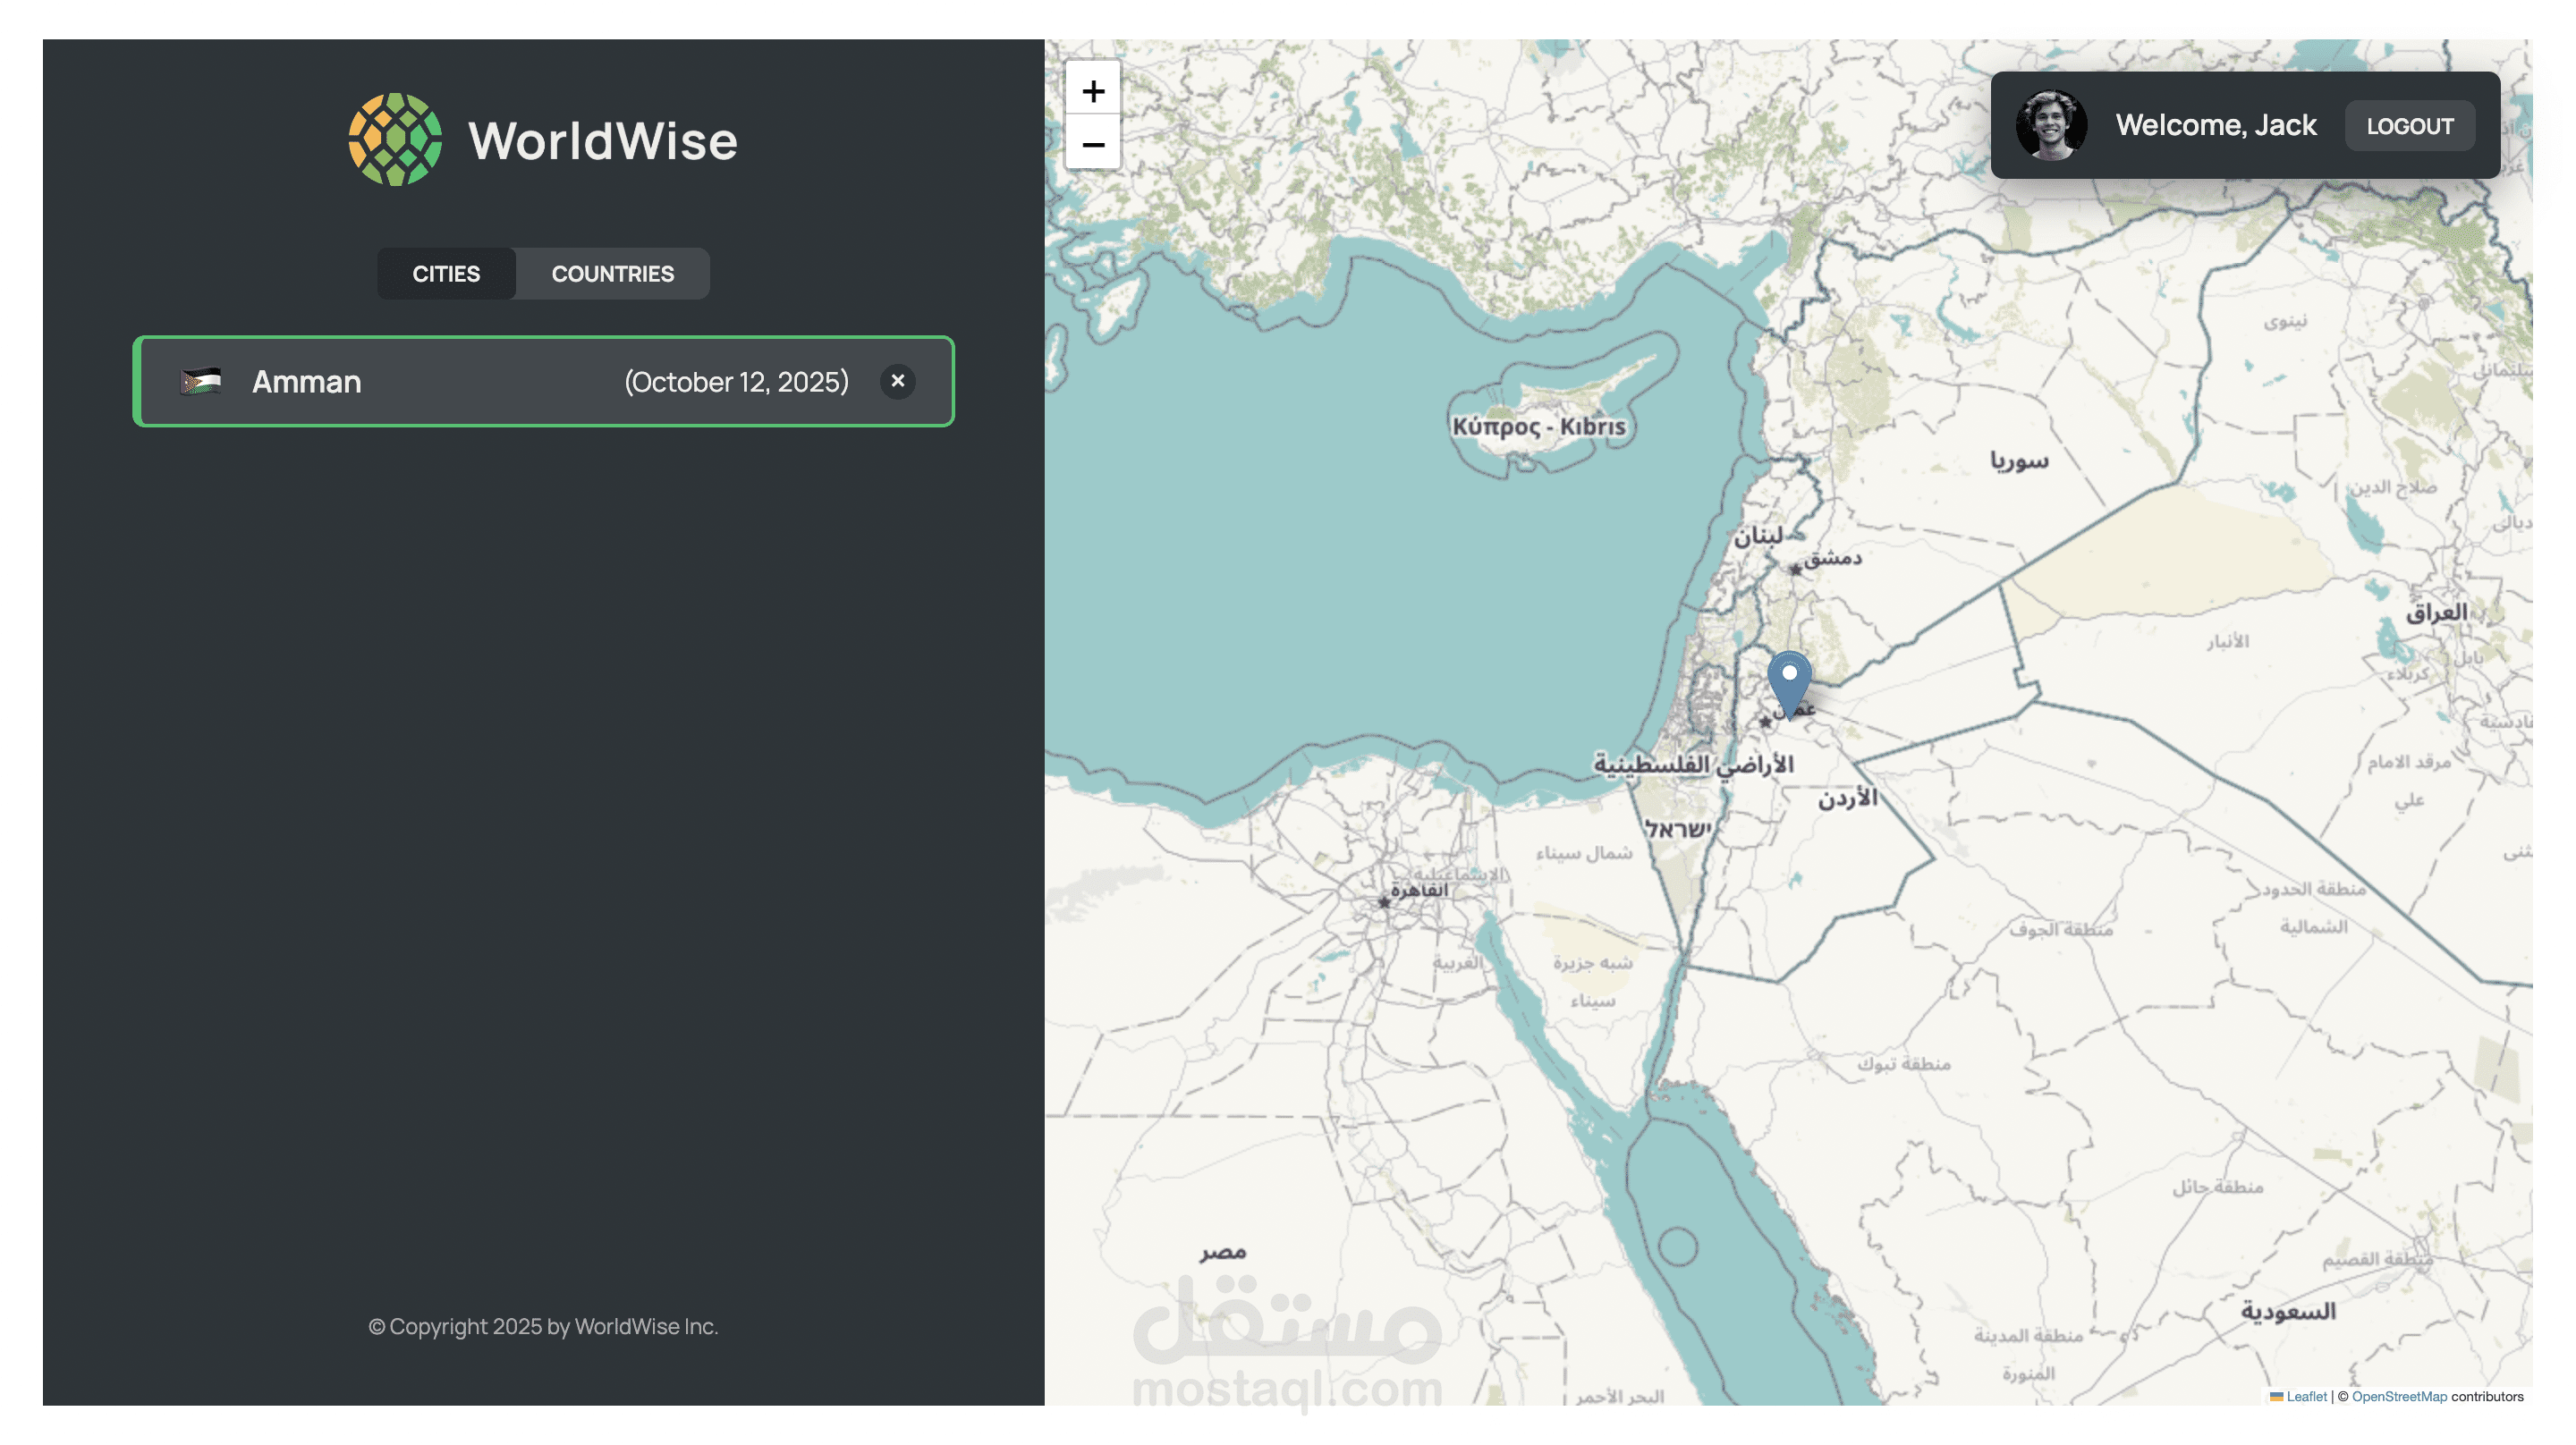Click the السعودية label on the map
This screenshot has width=2576, height=1445.
(2288, 1311)
